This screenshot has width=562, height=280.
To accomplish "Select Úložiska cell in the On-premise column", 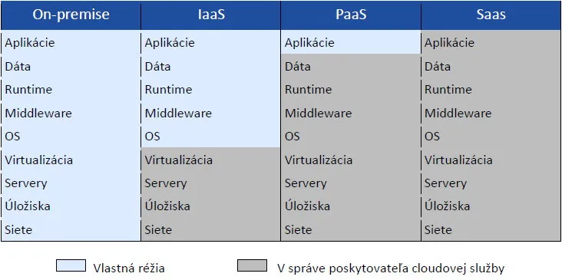I will tap(71, 206).
